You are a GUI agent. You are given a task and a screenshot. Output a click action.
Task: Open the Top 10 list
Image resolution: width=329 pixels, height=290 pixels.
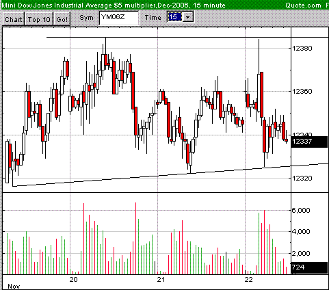pos(39,19)
